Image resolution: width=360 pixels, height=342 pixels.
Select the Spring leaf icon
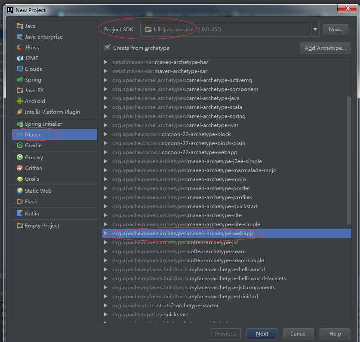20,80
